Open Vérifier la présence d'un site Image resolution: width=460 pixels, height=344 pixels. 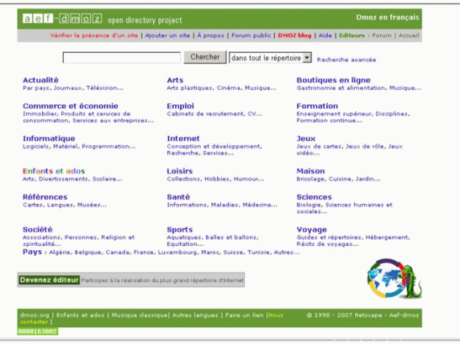pyautogui.click(x=94, y=35)
